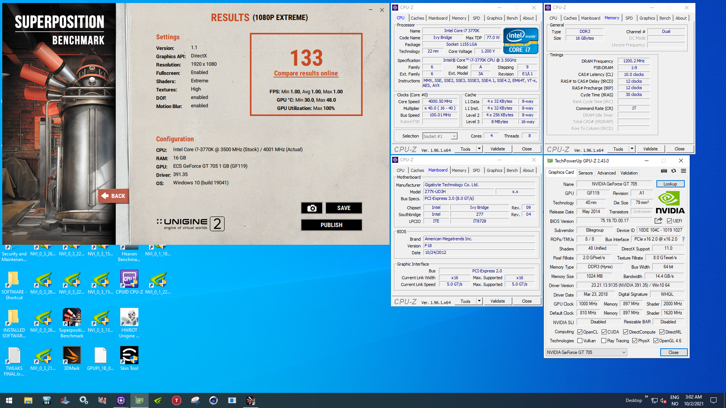Open Superposition Benchmark desktop shortcut
Image resolution: width=726 pixels, height=408 pixels.
click(x=72, y=323)
